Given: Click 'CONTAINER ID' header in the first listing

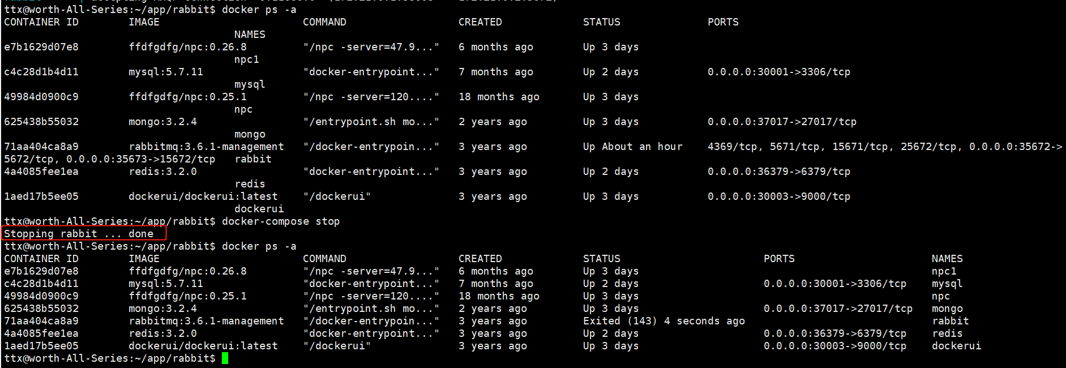Looking at the screenshot, I should pos(41,22).
